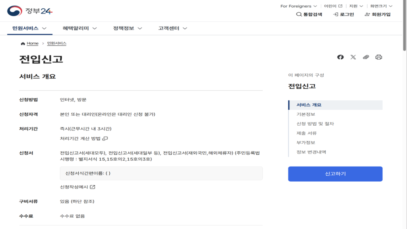The image size is (407, 229).
Task: Share this page on Facebook
Action: (x=340, y=57)
